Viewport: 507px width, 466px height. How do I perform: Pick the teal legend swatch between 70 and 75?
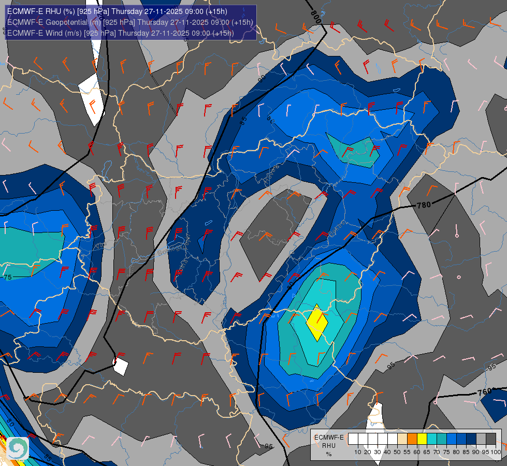[442, 439]
